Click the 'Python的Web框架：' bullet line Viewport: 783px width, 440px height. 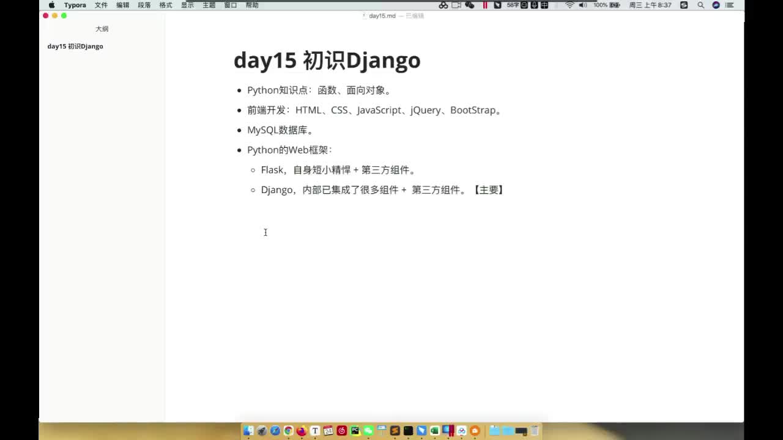290,150
